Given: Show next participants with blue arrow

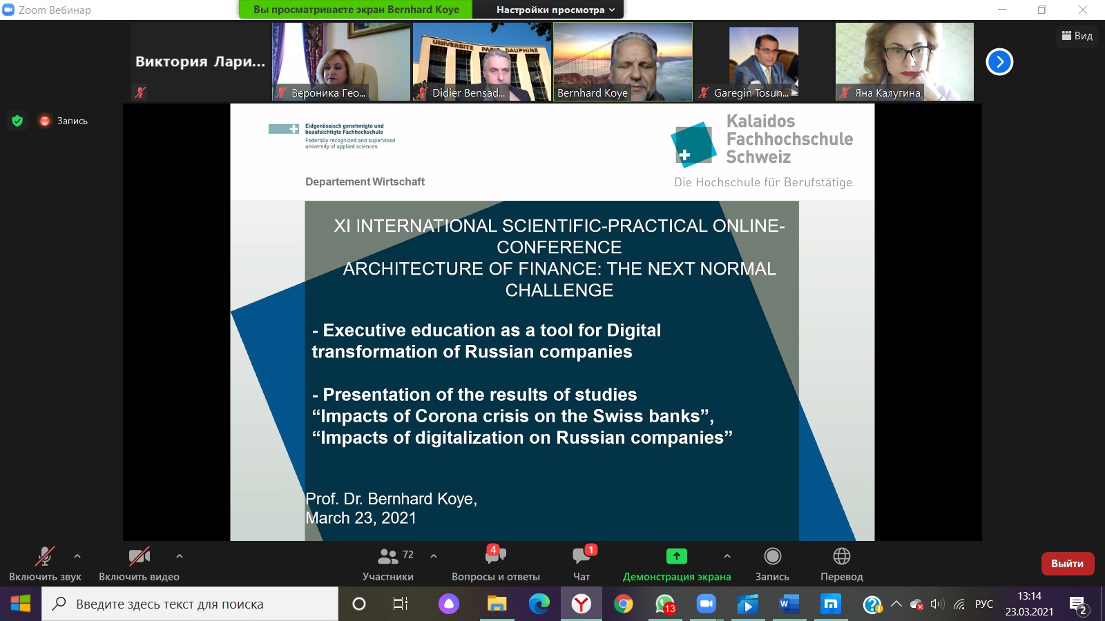Looking at the screenshot, I should [999, 62].
